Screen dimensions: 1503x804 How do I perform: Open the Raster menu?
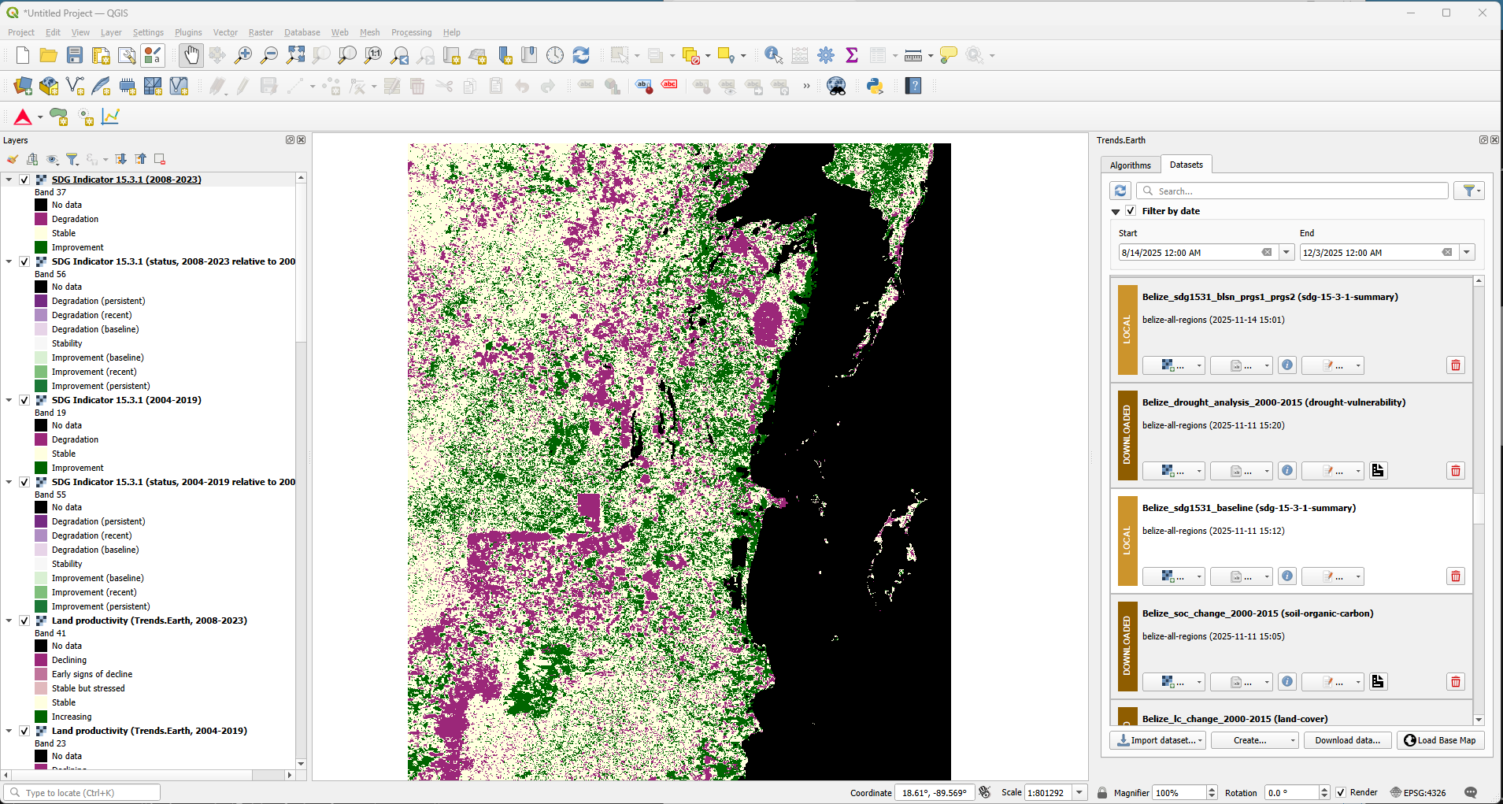261,32
